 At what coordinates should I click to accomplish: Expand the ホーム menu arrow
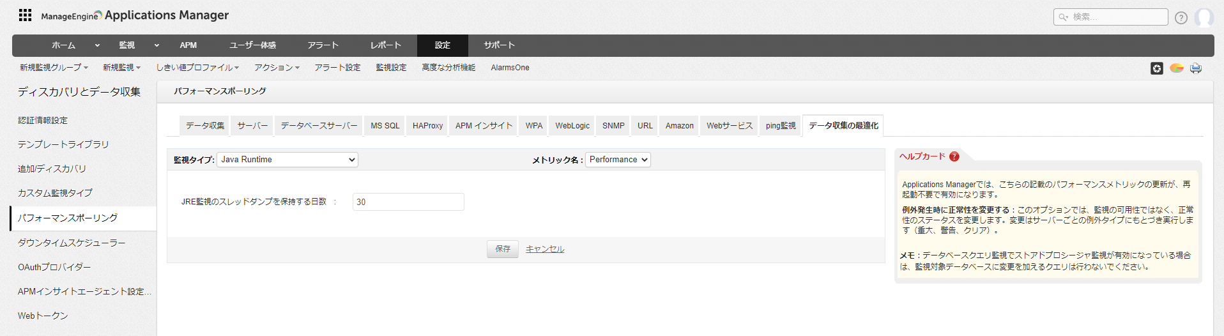point(97,45)
